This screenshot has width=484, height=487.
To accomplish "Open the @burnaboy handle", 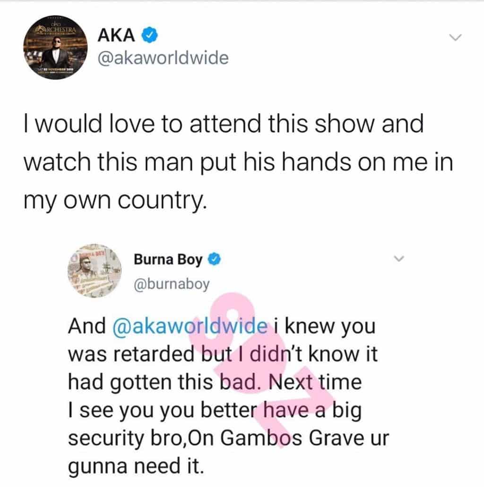I will pyautogui.click(x=172, y=284).
